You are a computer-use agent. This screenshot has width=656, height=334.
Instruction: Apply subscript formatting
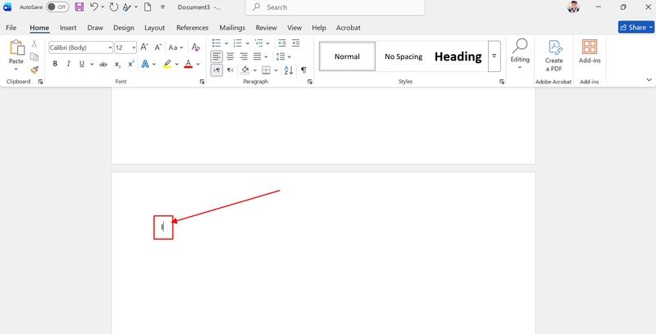point(117,65)
